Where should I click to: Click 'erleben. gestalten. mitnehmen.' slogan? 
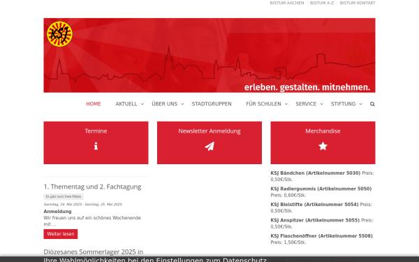click(307, 87)
